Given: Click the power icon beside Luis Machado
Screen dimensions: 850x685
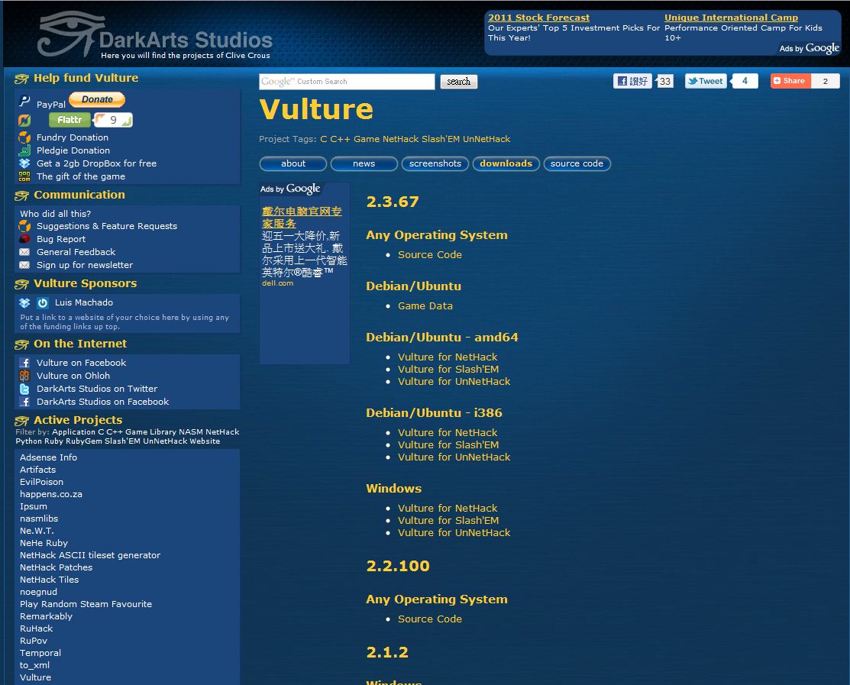Looking at the screenshot, I should coord(43,302).
